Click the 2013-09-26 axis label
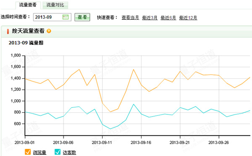Image resolution: width=252 pixels, height=156 pixels. click(x=218, y=143)
